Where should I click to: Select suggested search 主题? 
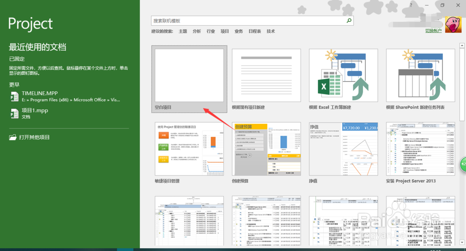pyautogui.click(x=183, y=31)
